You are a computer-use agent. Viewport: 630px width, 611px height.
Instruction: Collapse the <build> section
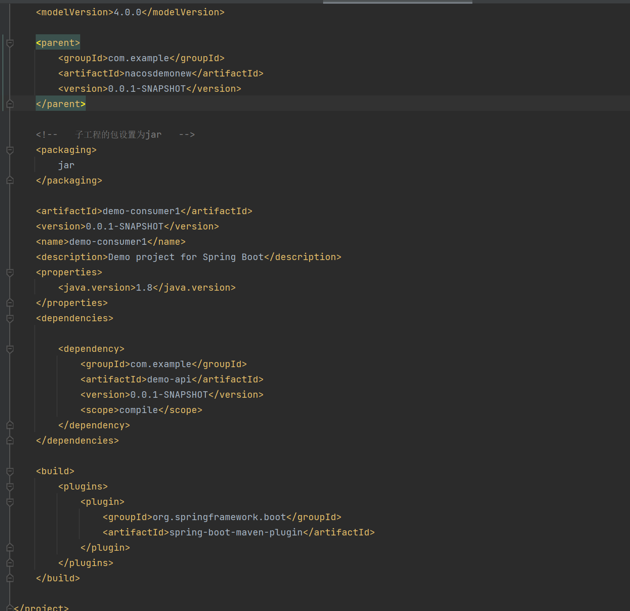click(x=10, y=471)
